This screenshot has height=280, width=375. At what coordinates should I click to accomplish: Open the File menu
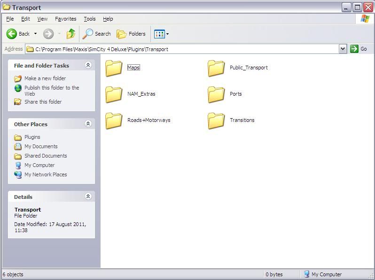click(10, 19)
